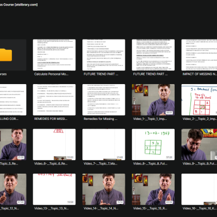Select the file name Video_6-_Topic_6_Re...
This screenshot has width=217, height=217.
[x=51, y=164]
